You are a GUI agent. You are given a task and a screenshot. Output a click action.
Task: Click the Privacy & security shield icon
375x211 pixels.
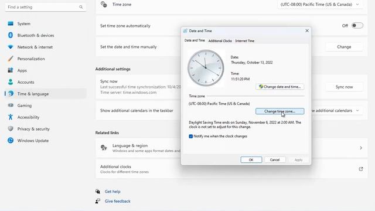[11, 129]
